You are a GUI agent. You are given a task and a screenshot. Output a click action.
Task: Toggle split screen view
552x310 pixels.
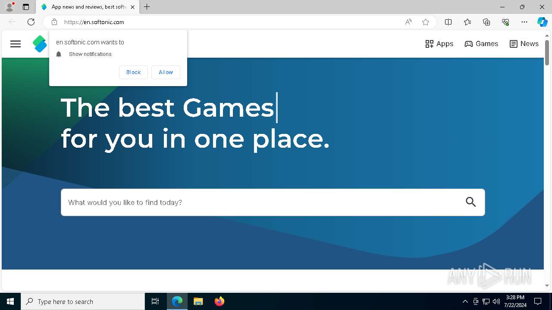tap(448, 22)
